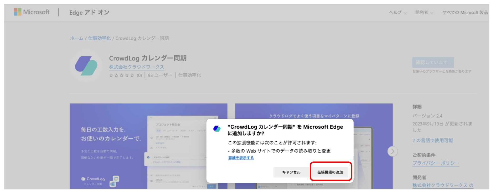Click バージョン 2.4 detail text
Image resolution: width=496 pixels, height=195 pixels.
[x=427, y=116]
